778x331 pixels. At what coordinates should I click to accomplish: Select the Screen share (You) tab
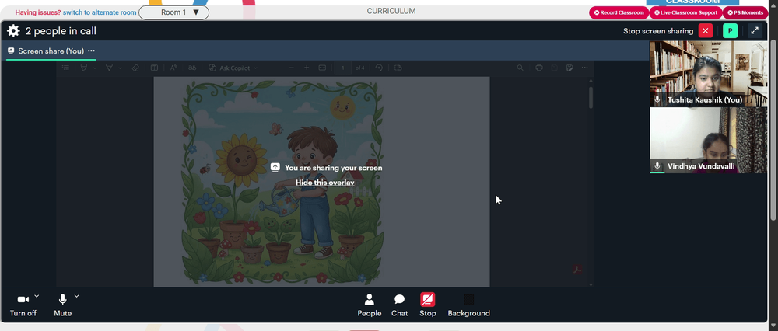click(x=51, y=51)
